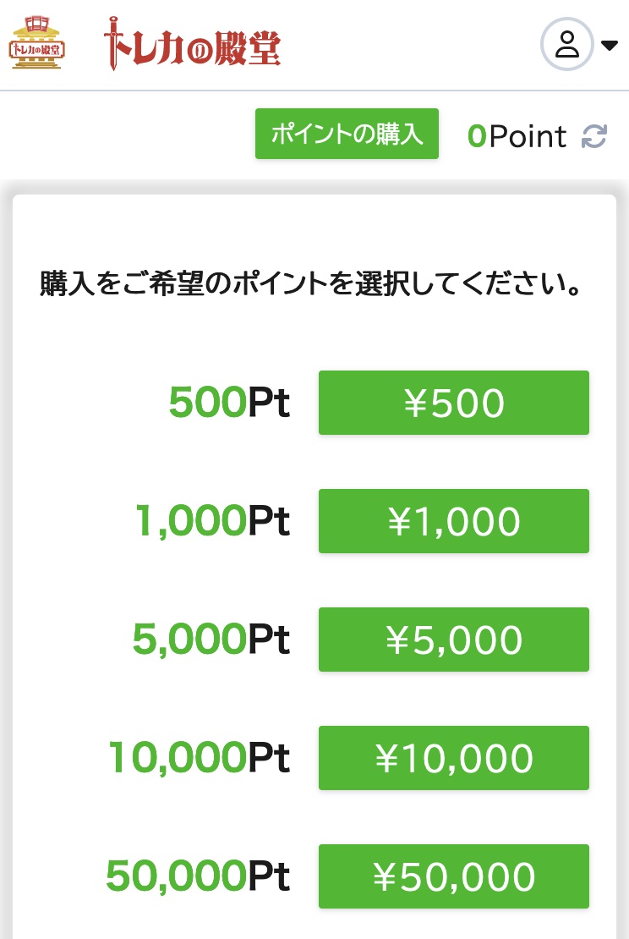This screenshot has width=629, height=939.
Task: Pick the ¥10,000 purchase button
Action: point(454,758)
